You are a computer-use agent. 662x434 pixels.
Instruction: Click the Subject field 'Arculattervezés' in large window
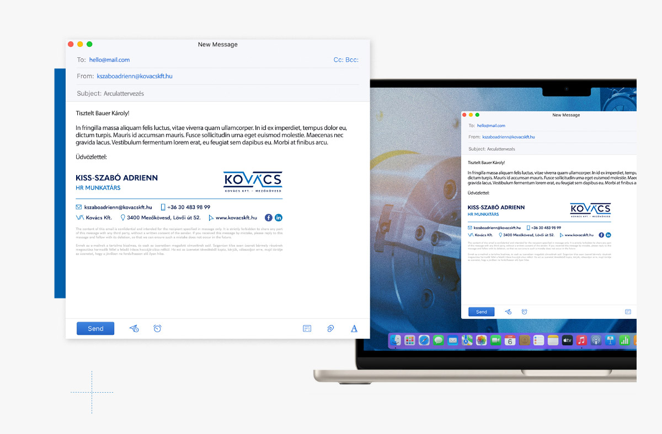tap(124, 94)
